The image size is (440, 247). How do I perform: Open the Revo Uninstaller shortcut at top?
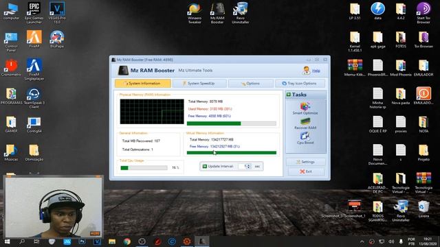tap(240, 13)
